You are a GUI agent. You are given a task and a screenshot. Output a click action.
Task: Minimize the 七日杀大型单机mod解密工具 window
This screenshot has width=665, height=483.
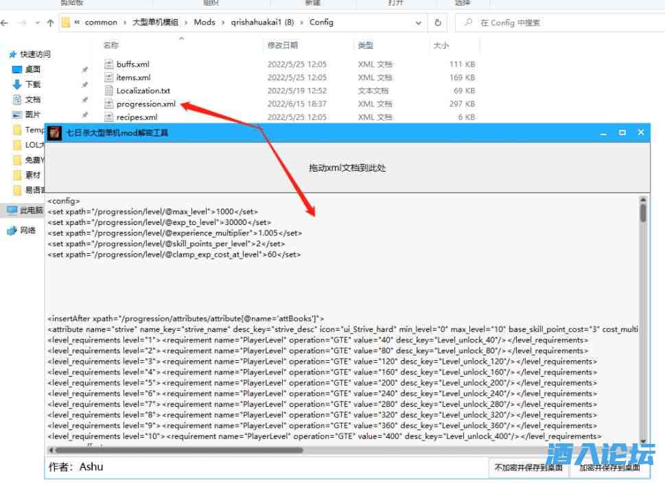click(x=603, y=132)
